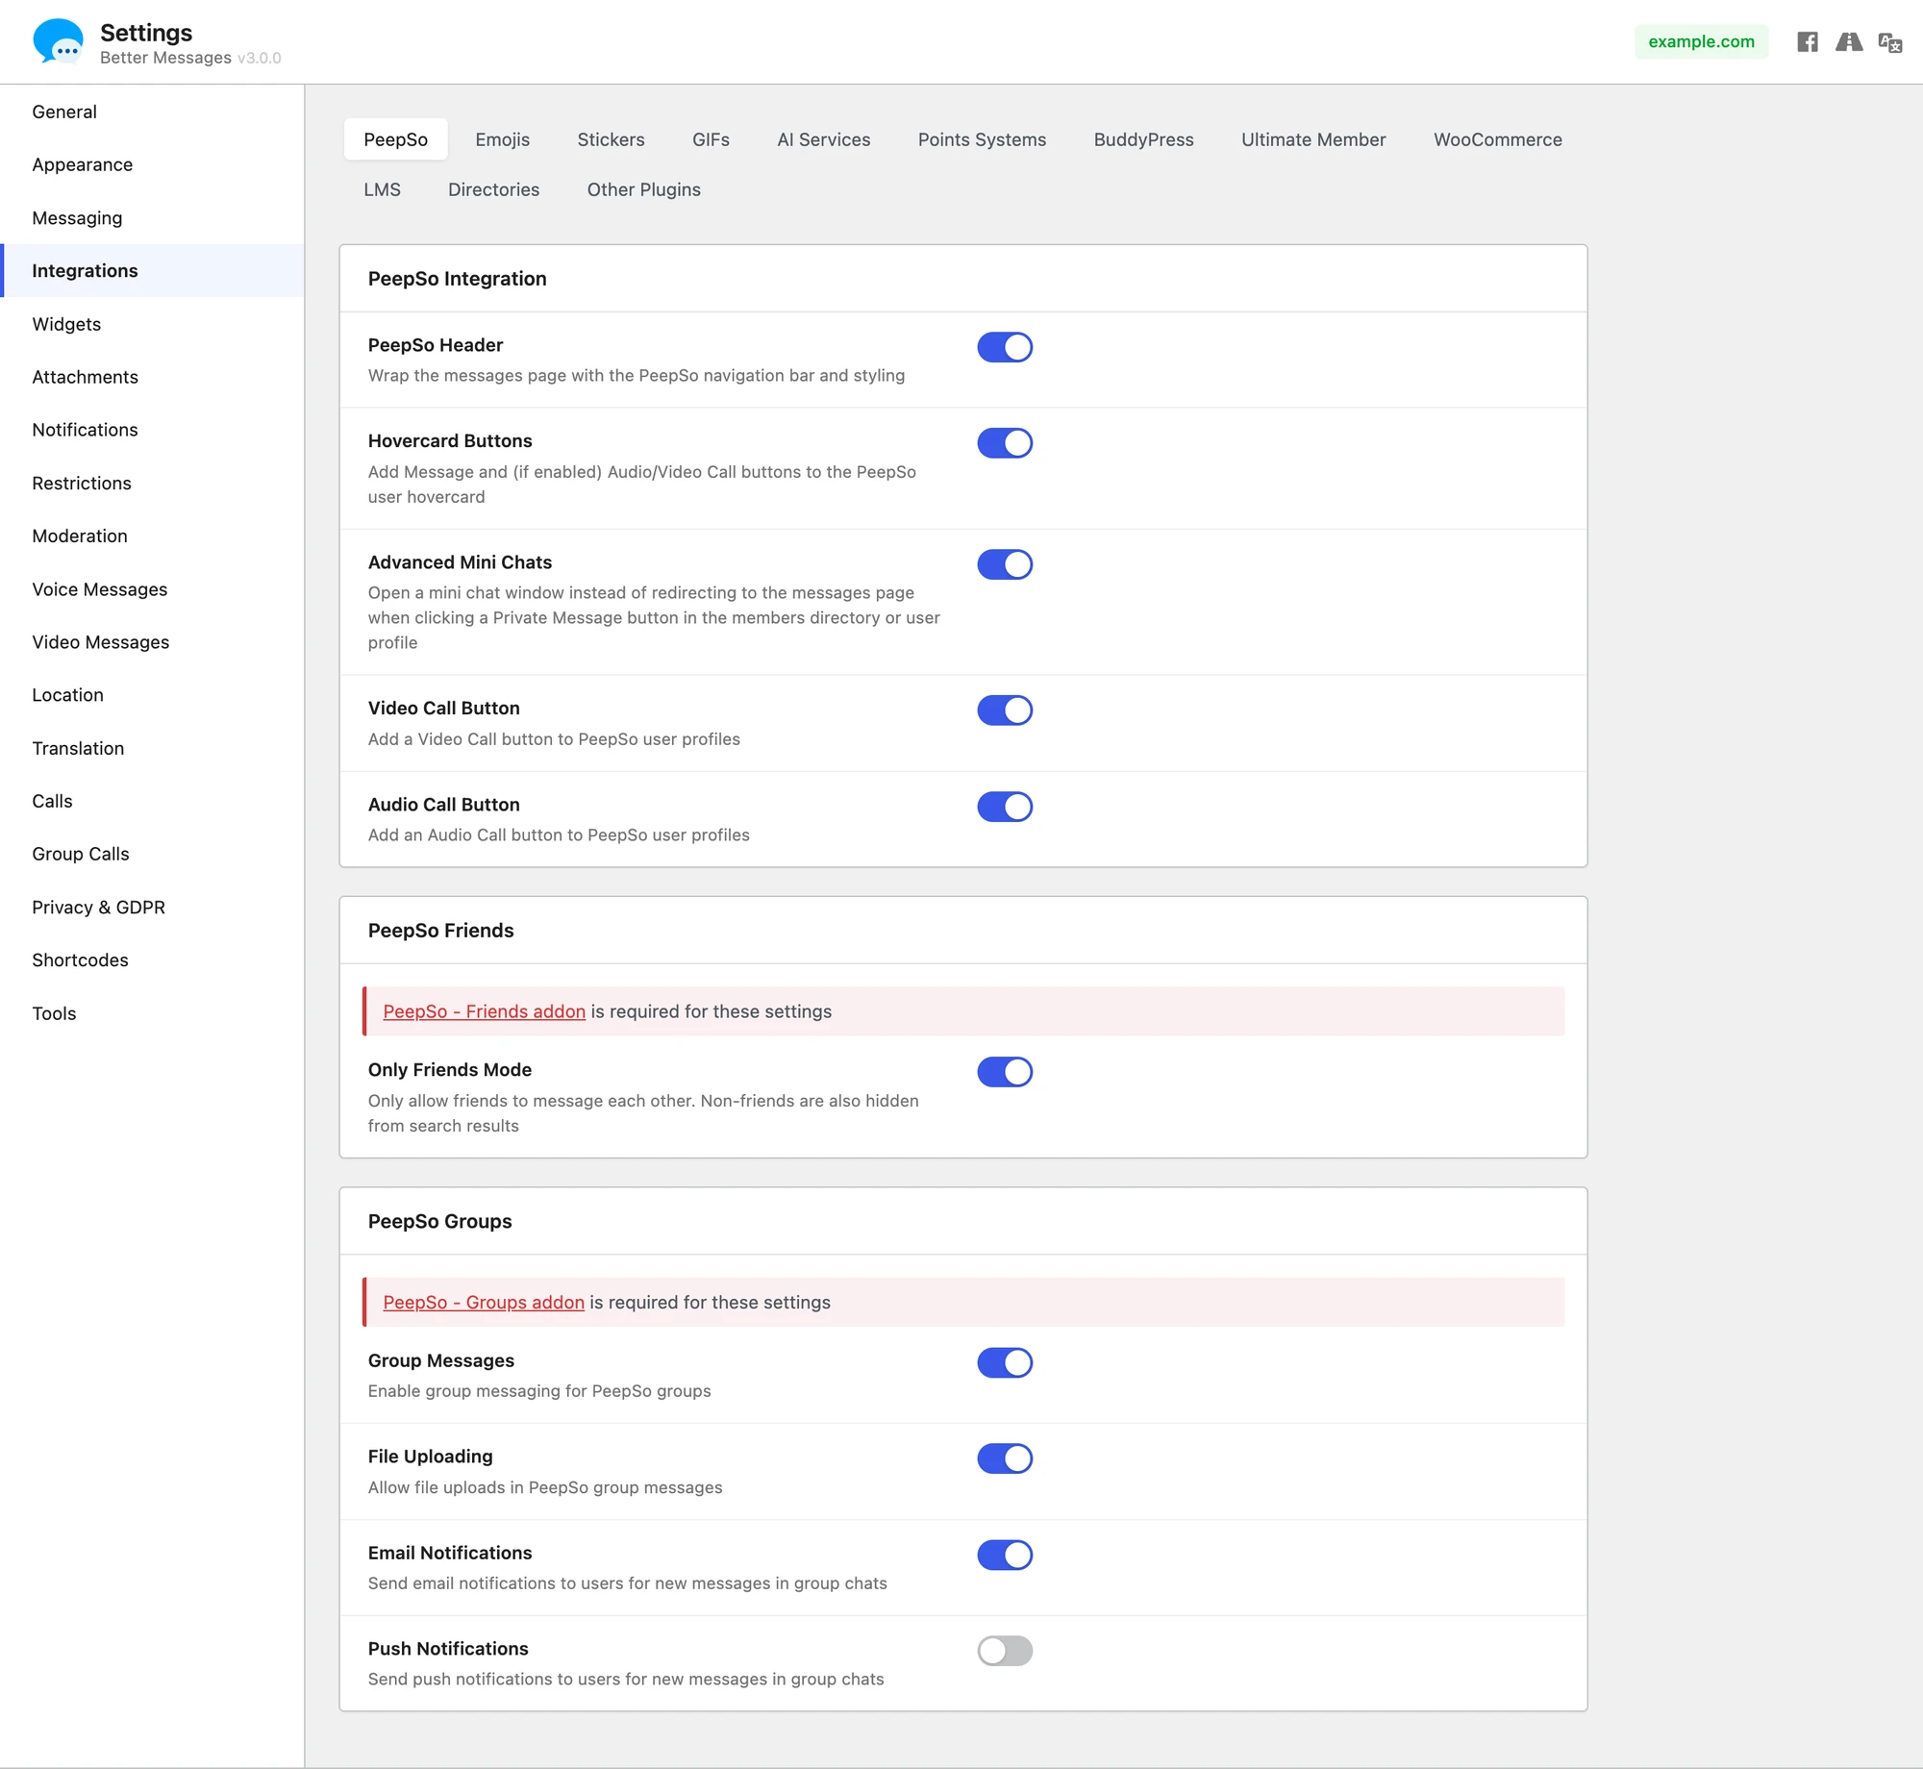Toggle Group Messages switch
This screenshot has width=1923, height=1769.
point(1005,1362)
